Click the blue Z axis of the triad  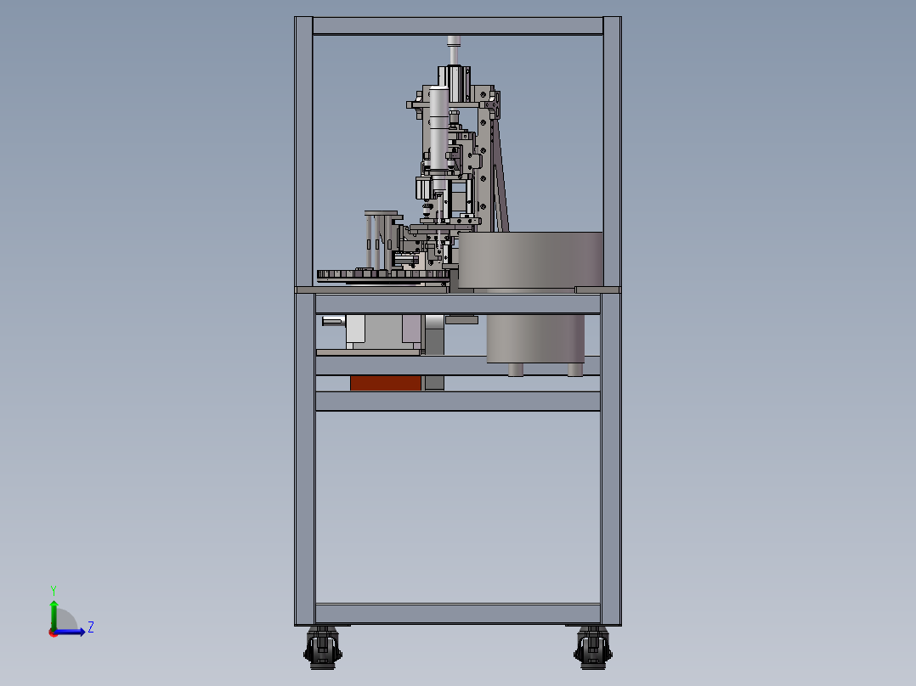click(x=70, y=632)
